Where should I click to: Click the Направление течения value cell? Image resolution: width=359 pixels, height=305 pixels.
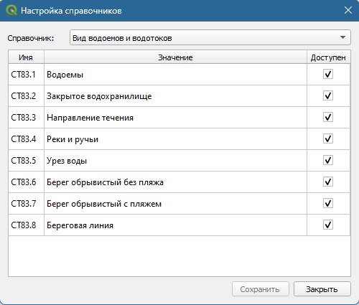click(x=175, y=118)
